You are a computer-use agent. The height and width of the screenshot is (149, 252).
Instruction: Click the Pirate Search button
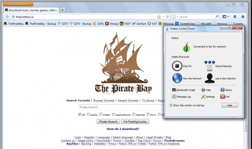click(108, 121)
